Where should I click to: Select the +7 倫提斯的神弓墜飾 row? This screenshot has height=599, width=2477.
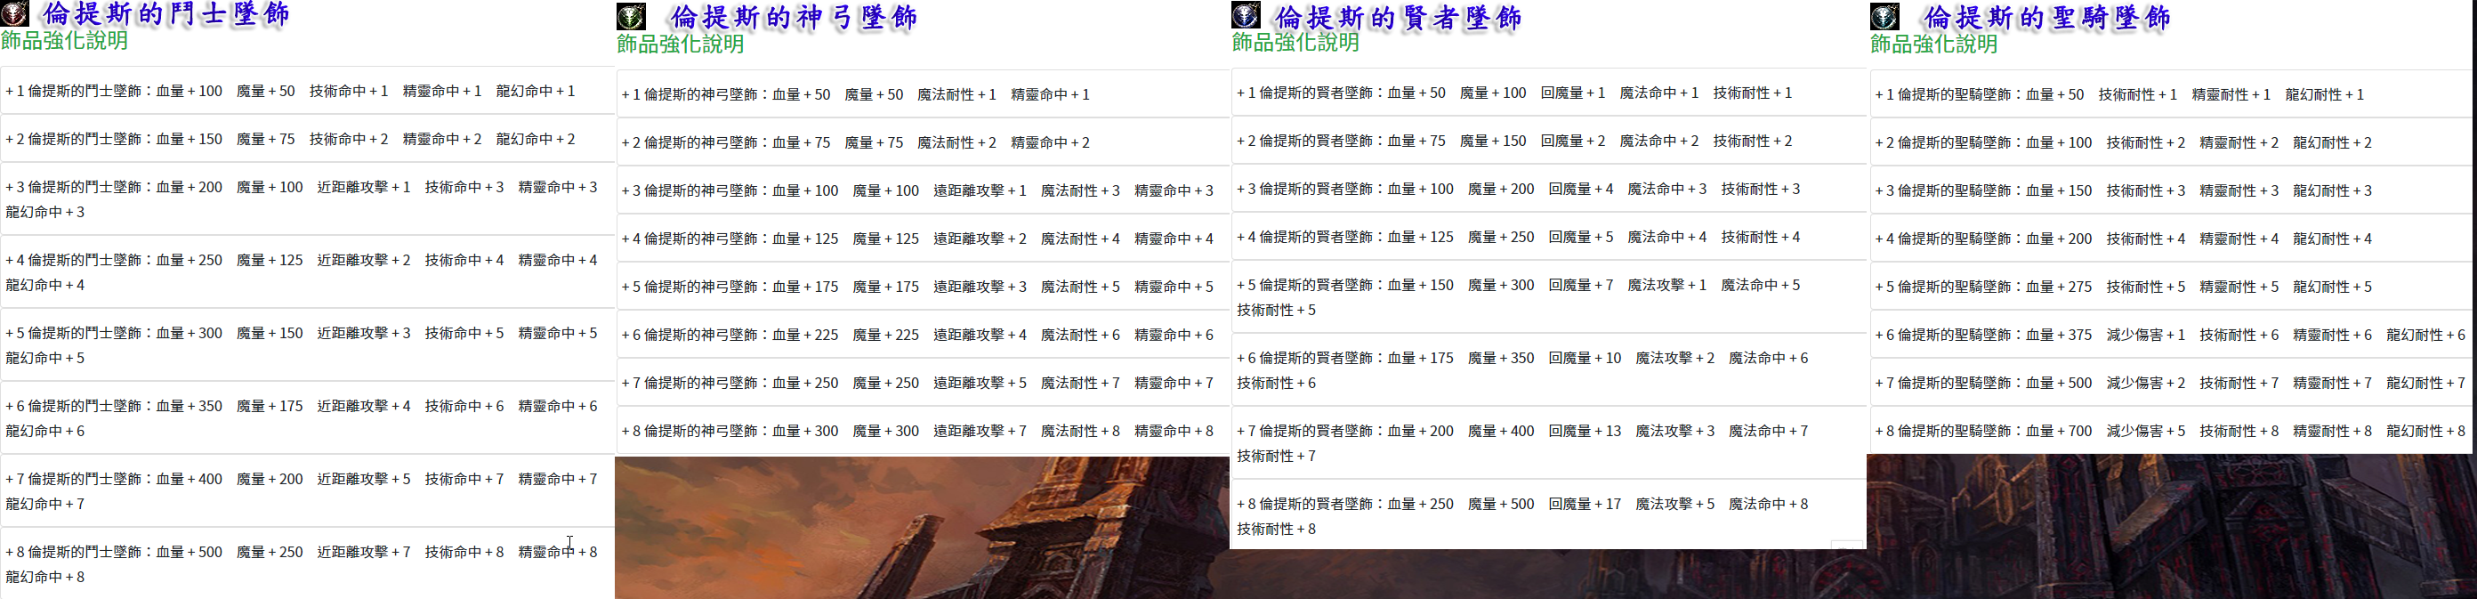coord(924,384)
